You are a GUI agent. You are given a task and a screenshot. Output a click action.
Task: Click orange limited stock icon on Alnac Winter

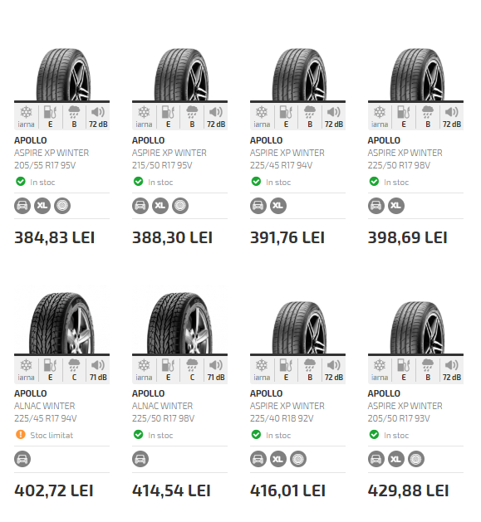(x=21, y=434)
